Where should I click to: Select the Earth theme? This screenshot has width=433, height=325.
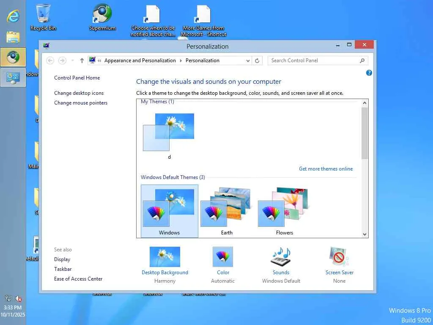227,211
